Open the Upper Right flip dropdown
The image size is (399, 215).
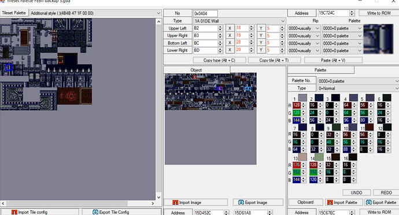point(304,36)
